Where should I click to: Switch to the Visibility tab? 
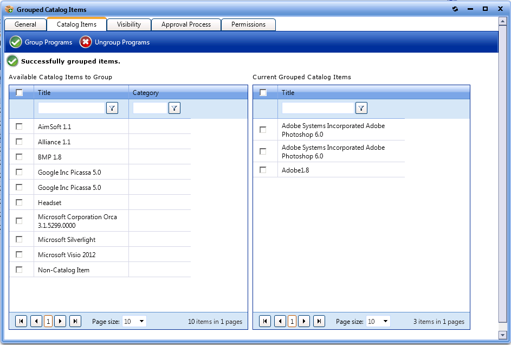[128, 24]
